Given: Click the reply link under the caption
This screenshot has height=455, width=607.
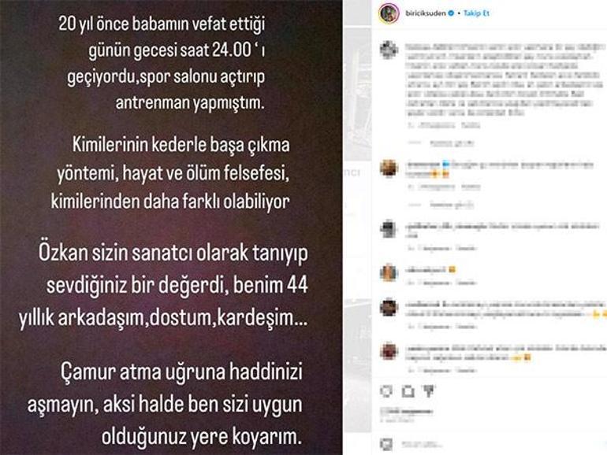Looking at the screenshot, I should 471,125.
